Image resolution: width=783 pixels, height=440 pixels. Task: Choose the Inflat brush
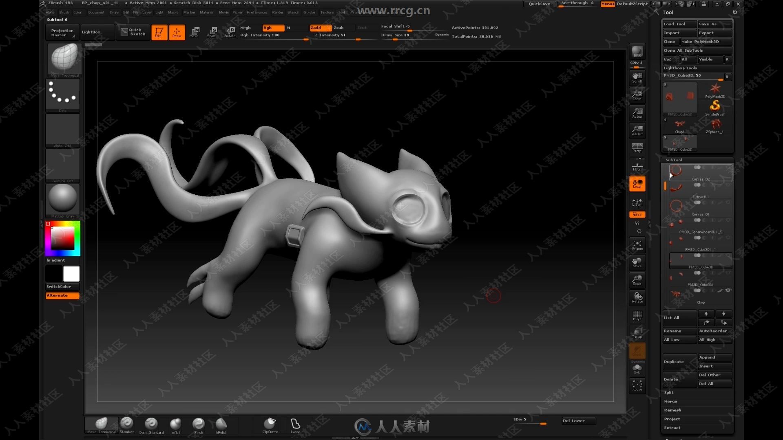pyautogui.click(x=175, y=425)
